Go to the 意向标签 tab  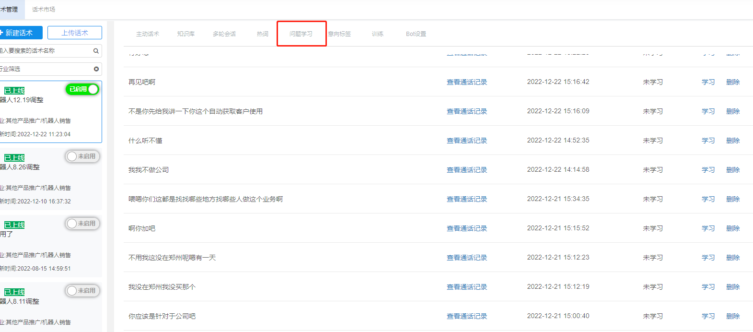tap(339, 34)
